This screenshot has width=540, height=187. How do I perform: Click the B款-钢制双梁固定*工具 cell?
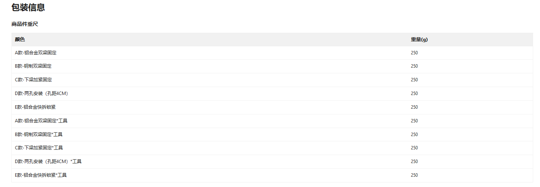[39, 135]
